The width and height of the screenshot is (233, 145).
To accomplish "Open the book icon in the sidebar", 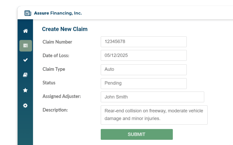I will click(25, 75).
